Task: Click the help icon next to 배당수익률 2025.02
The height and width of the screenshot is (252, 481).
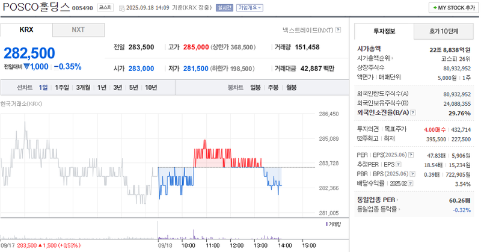Action: click(411, 183)
